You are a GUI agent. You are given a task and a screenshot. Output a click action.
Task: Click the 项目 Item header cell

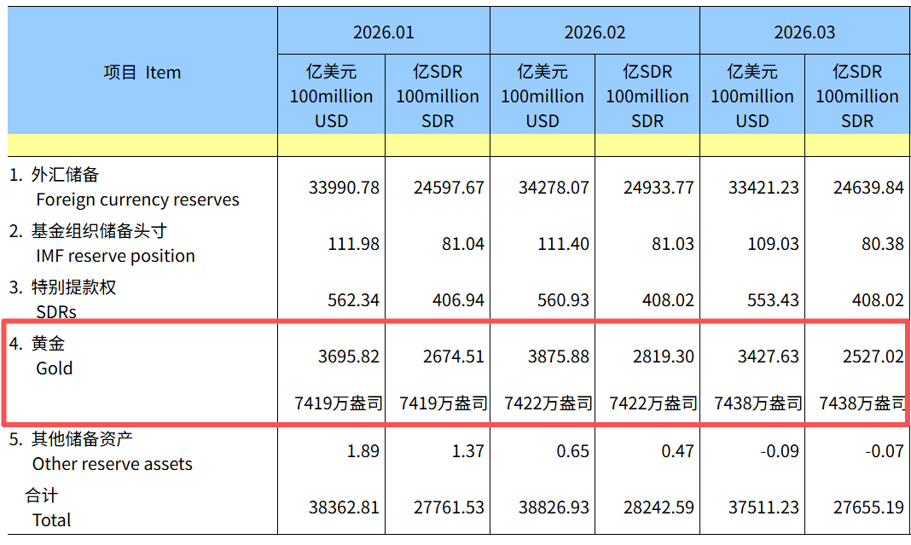[141, 72]
